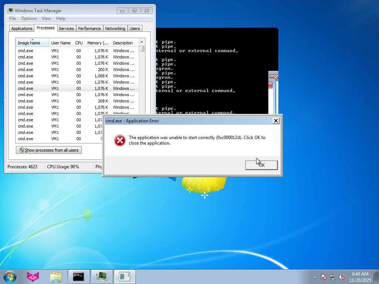379x284 pixels.
Task: Click the Processes: 4623 status entry
Action: coord(22,167)
